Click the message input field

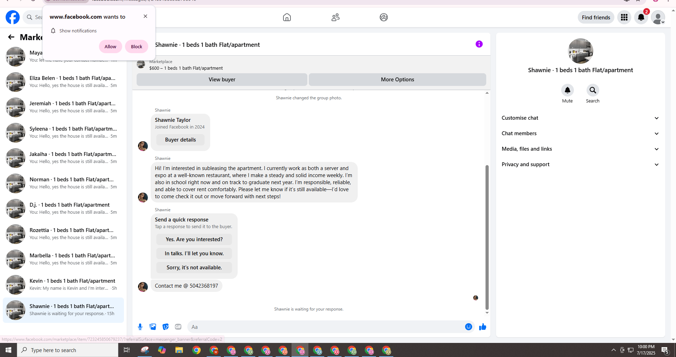point(326,327)
